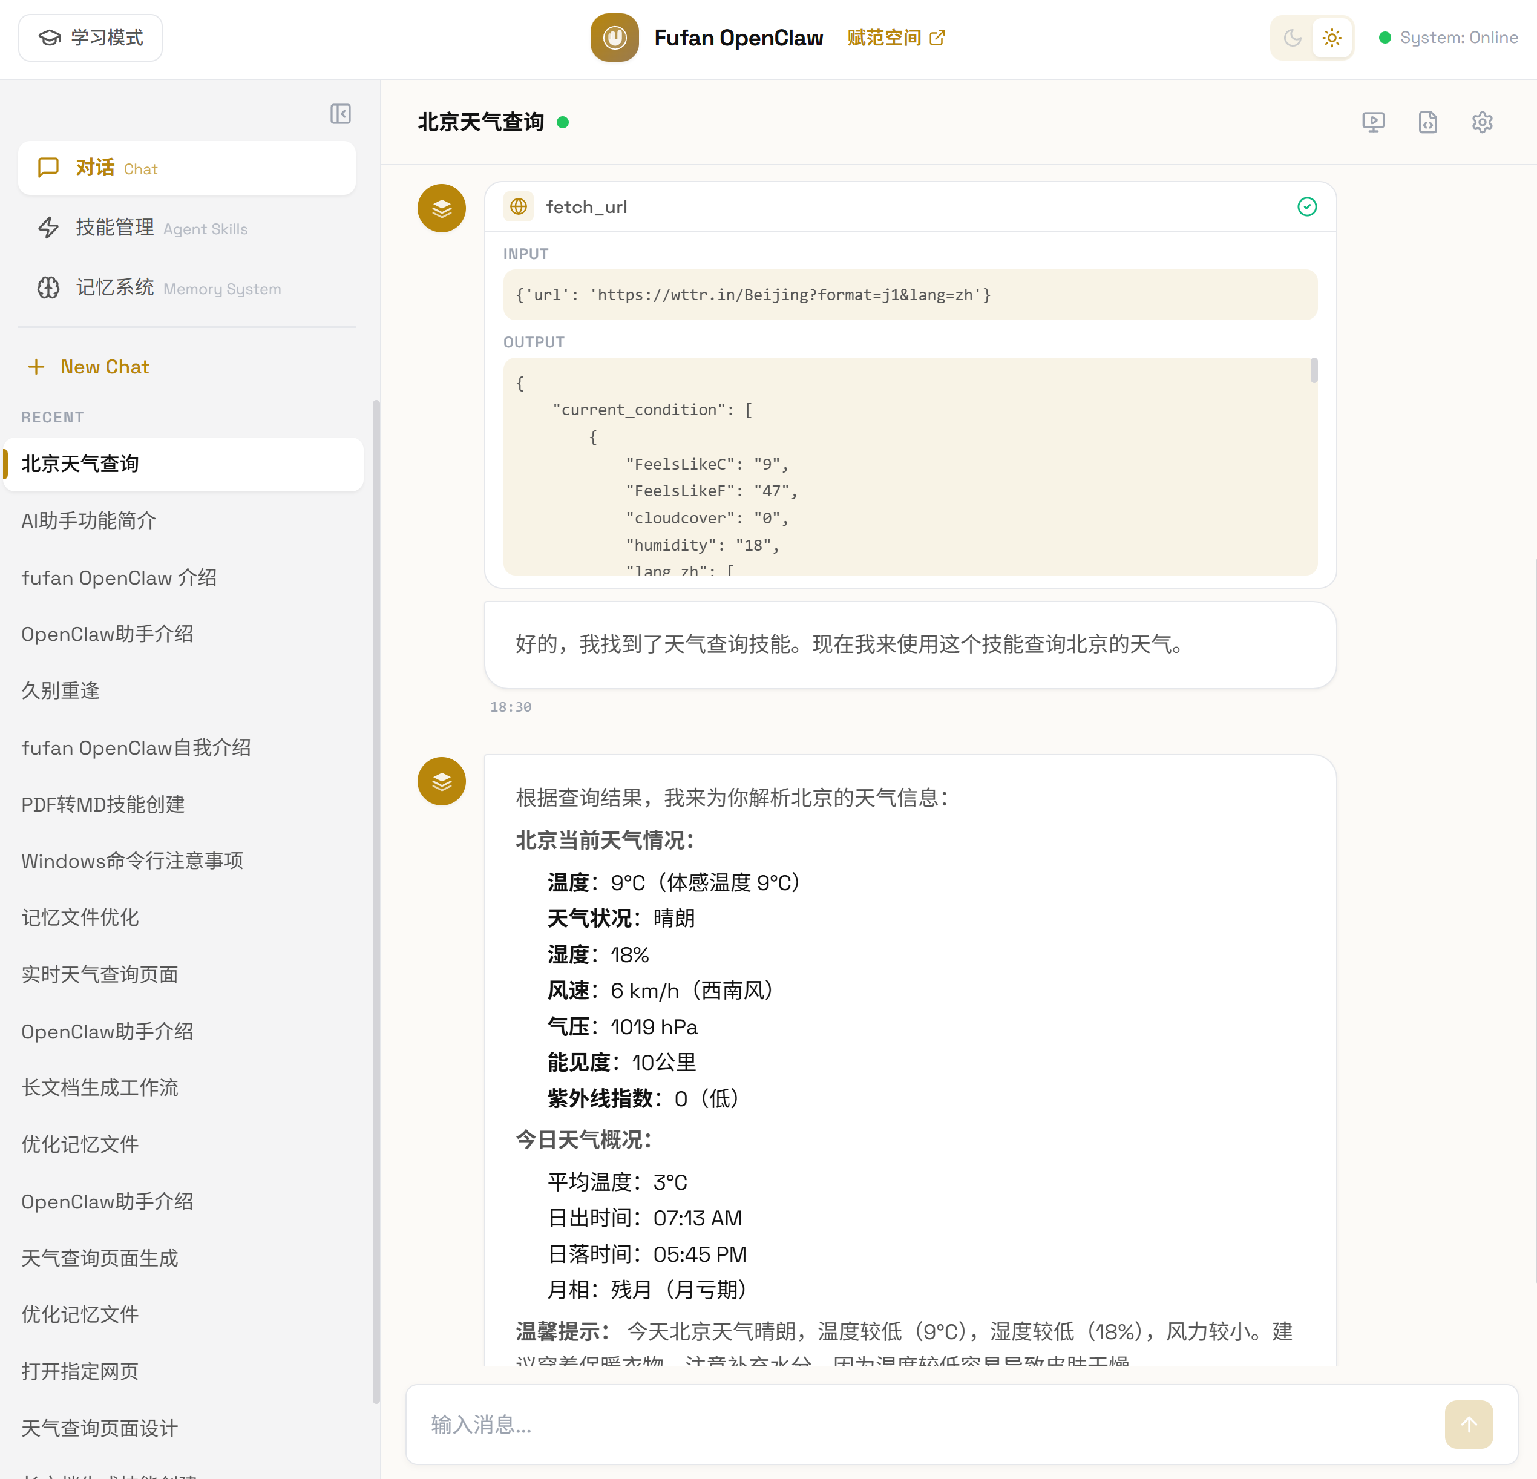Click the sidebar conversation list scrollbar

376,902
